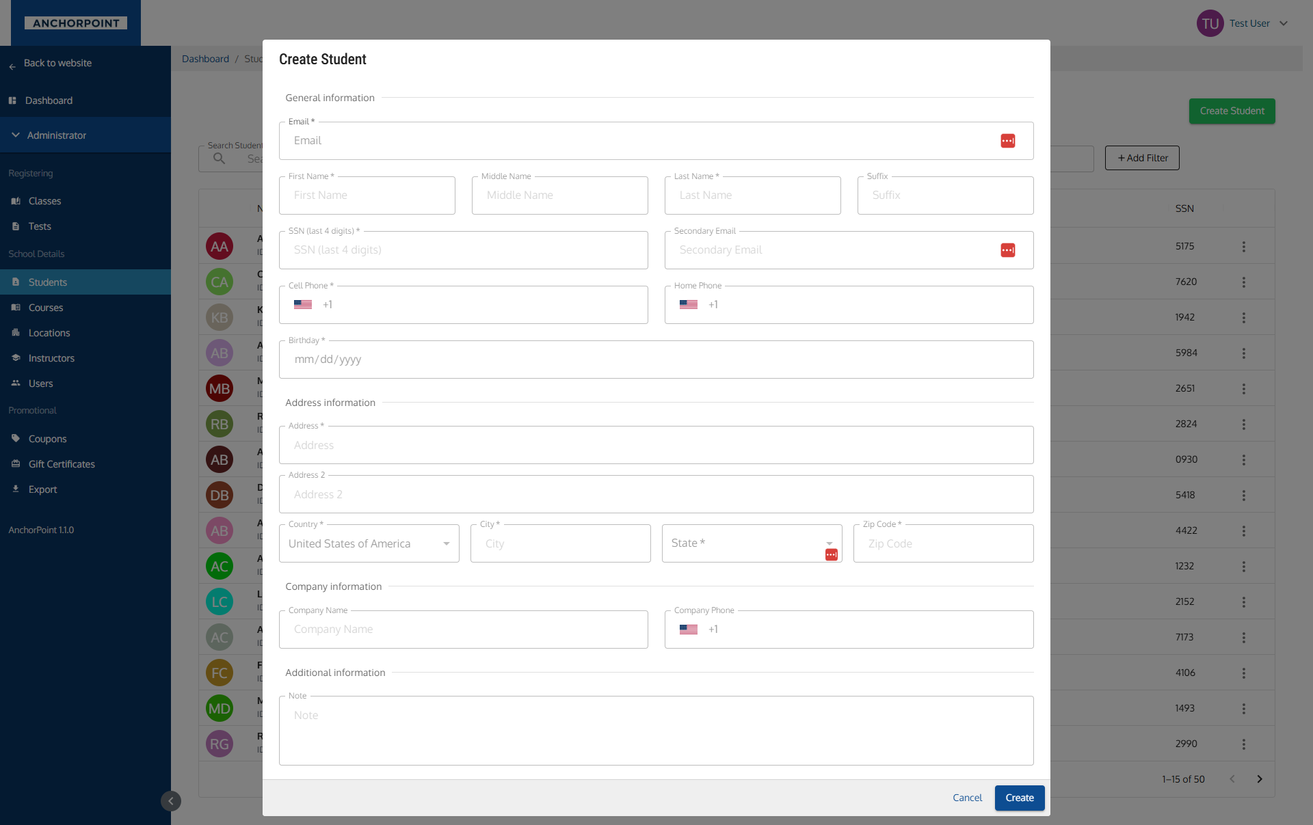1313x825 pixels.
Task: Focus the First Name input
Action: (367, 195)
